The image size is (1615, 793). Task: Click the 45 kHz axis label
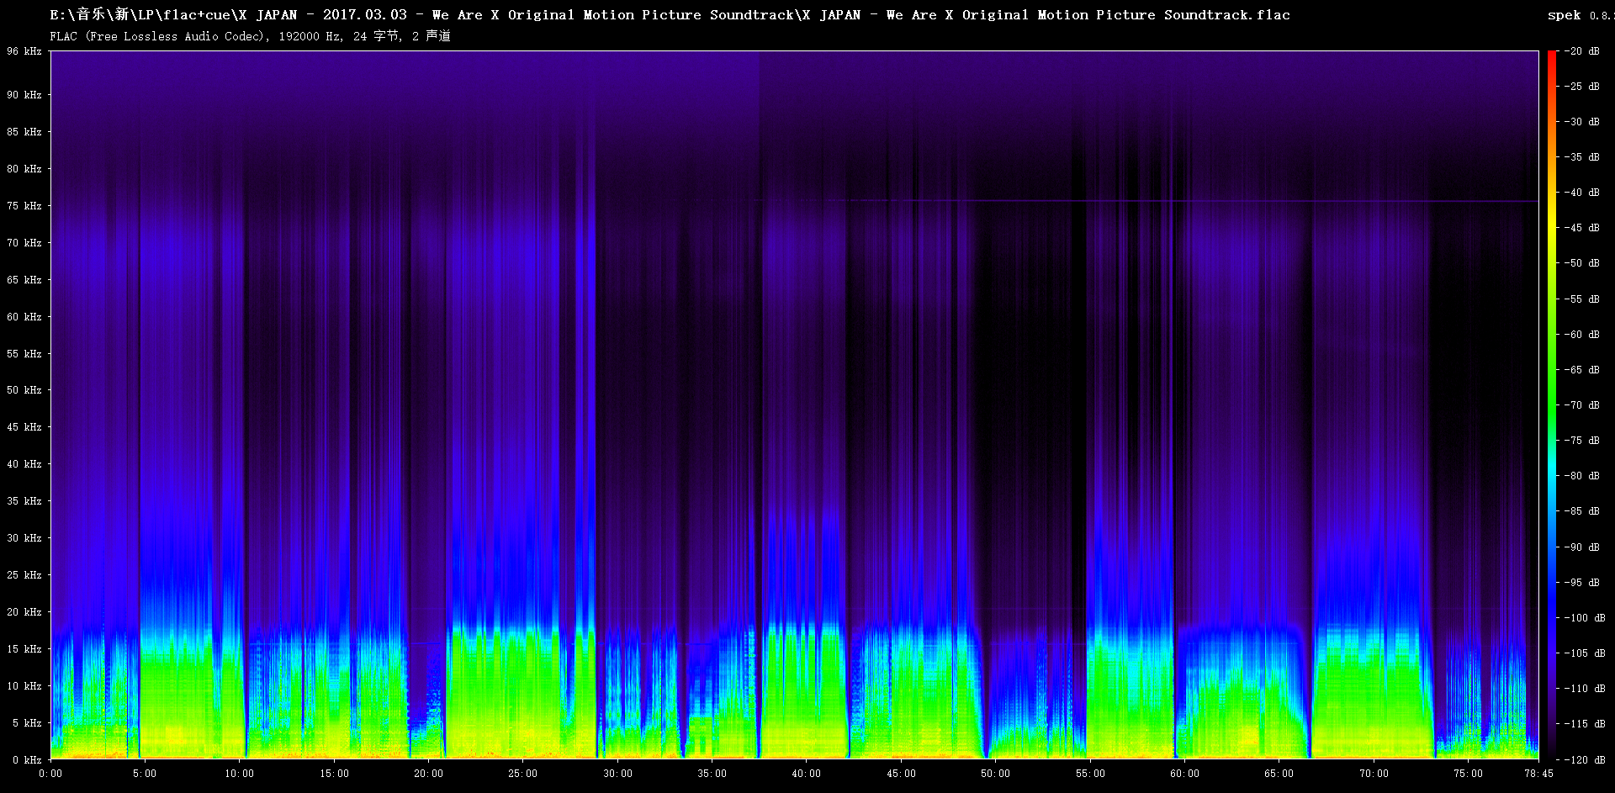coord(24,427)
